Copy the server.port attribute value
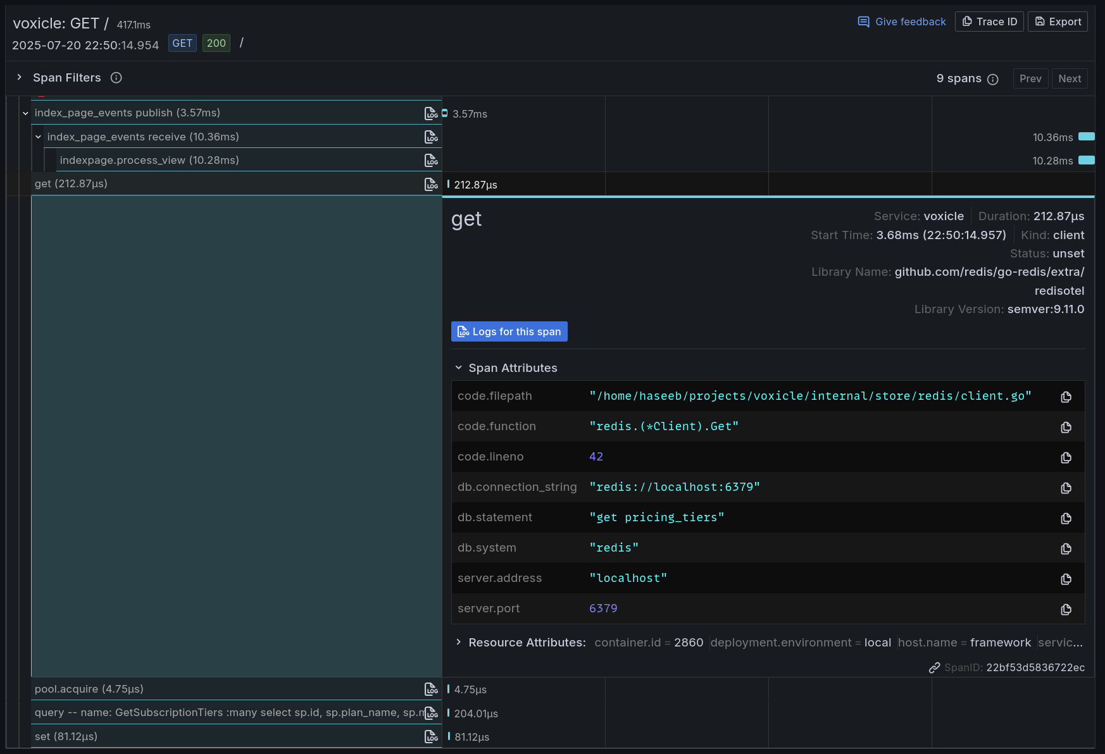Viewport: 1105px width, 754px height. coord(1066,609)
